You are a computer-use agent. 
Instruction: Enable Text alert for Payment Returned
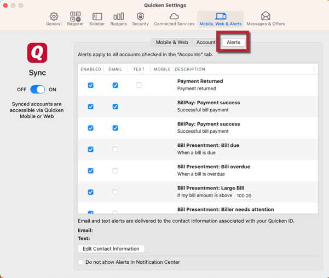(x=138, y=85)
